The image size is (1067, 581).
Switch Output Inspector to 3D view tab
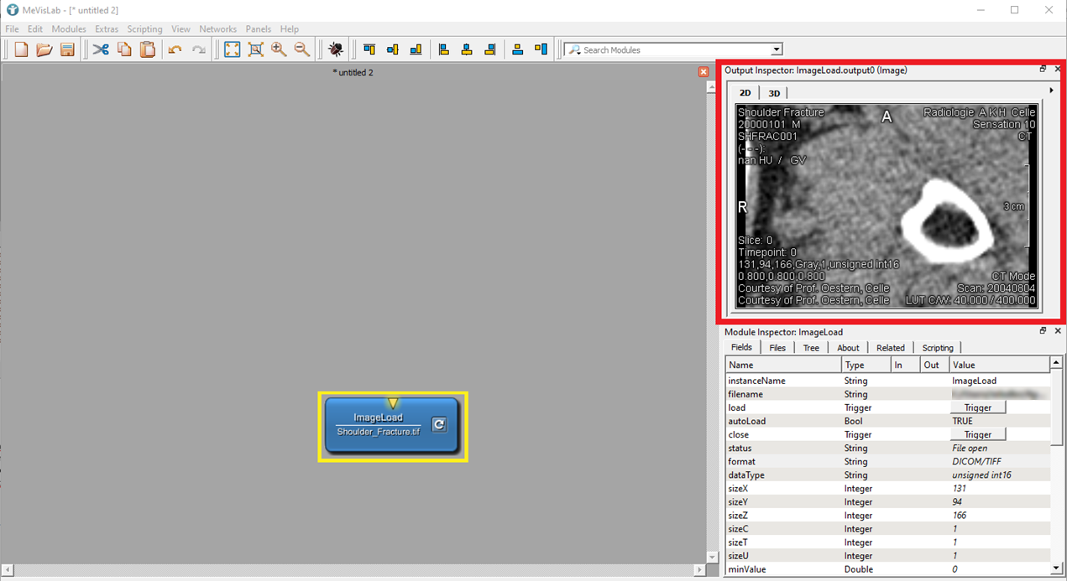point(774,93)
